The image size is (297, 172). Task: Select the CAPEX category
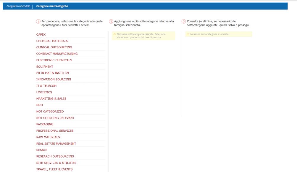(x=41, y=34)
